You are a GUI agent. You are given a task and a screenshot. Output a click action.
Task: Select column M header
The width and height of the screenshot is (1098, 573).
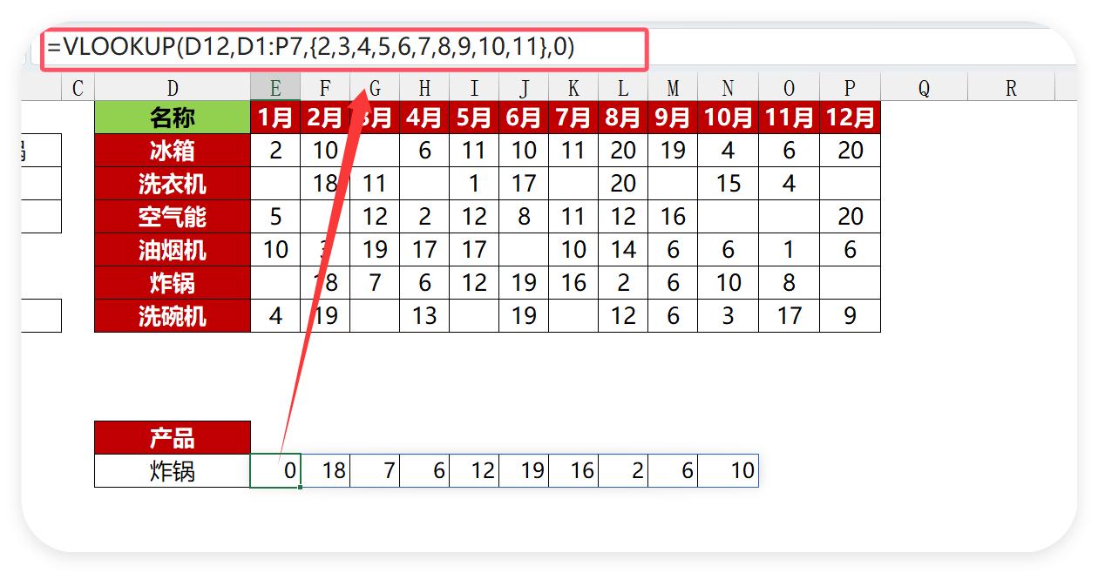pyautogui.click(x=673, y=87)
